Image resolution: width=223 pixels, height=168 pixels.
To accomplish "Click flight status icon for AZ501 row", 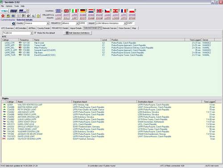I will pos(4,105).
